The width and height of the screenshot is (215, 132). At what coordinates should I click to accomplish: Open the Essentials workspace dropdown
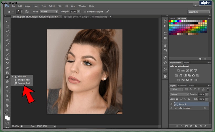pyautogui.click(x=199, y=12)
